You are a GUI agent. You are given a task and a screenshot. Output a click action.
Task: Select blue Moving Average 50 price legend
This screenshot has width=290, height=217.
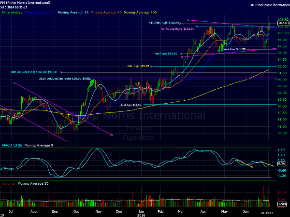pyautogui.click(x=40, y=13)
